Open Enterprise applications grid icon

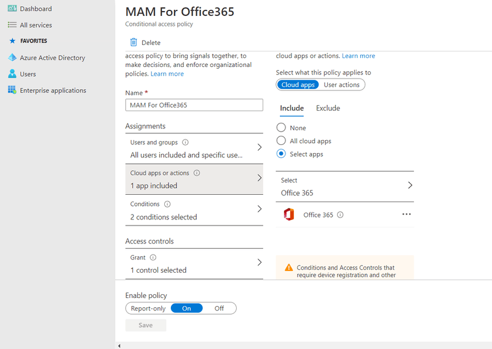pyautogui.click(x=12, y=90)
